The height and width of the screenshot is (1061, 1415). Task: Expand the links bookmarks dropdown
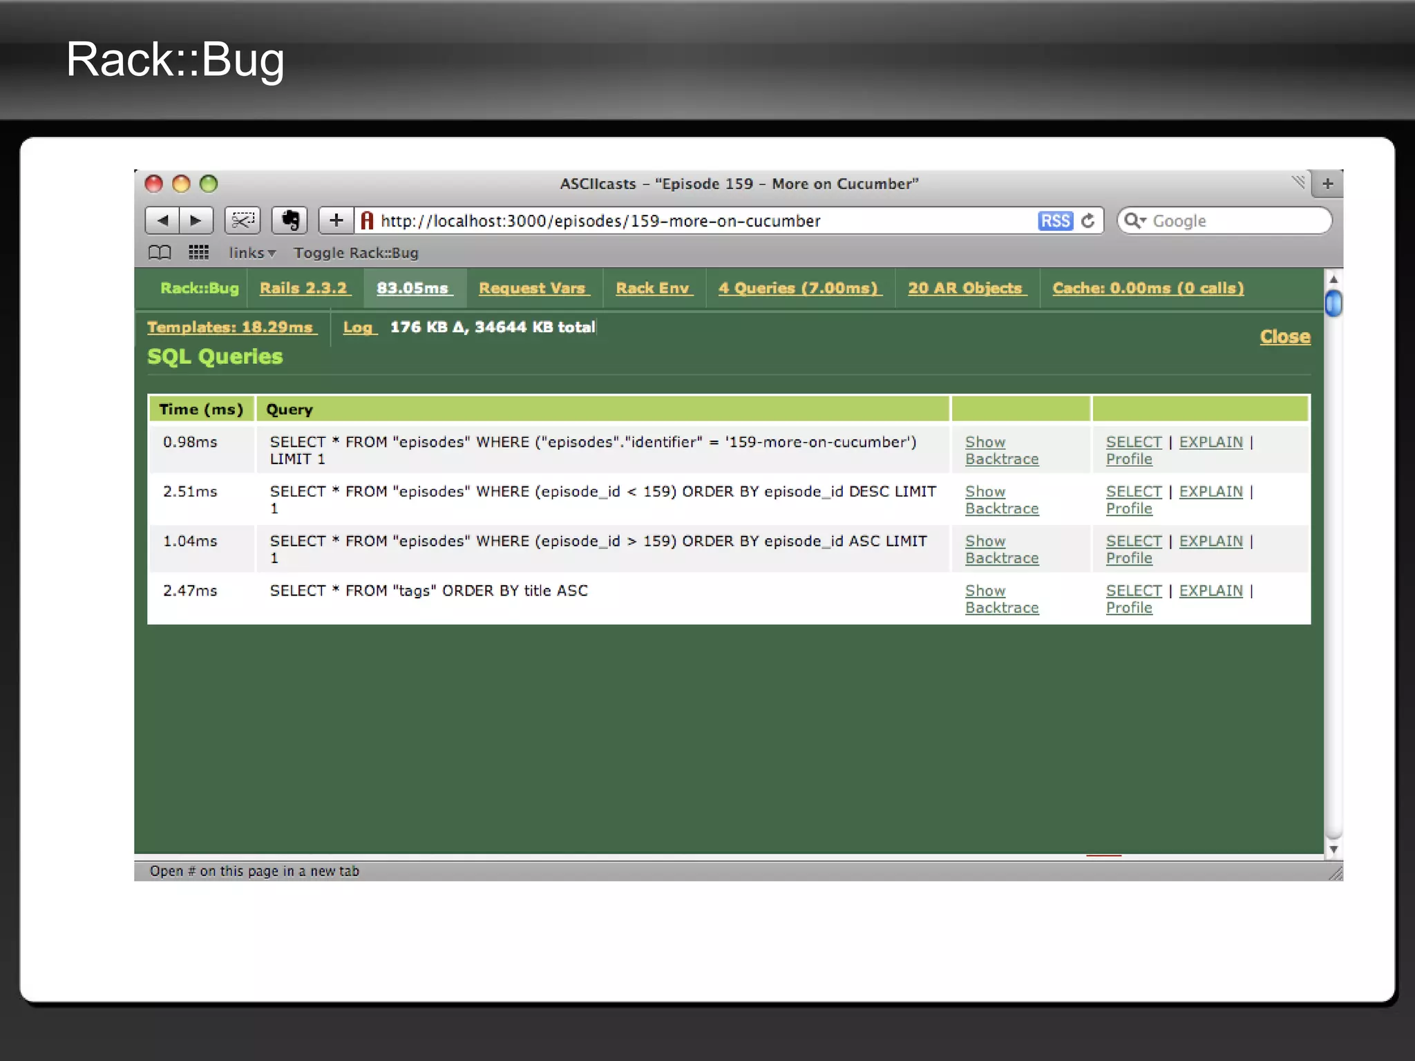coord(252,253)
